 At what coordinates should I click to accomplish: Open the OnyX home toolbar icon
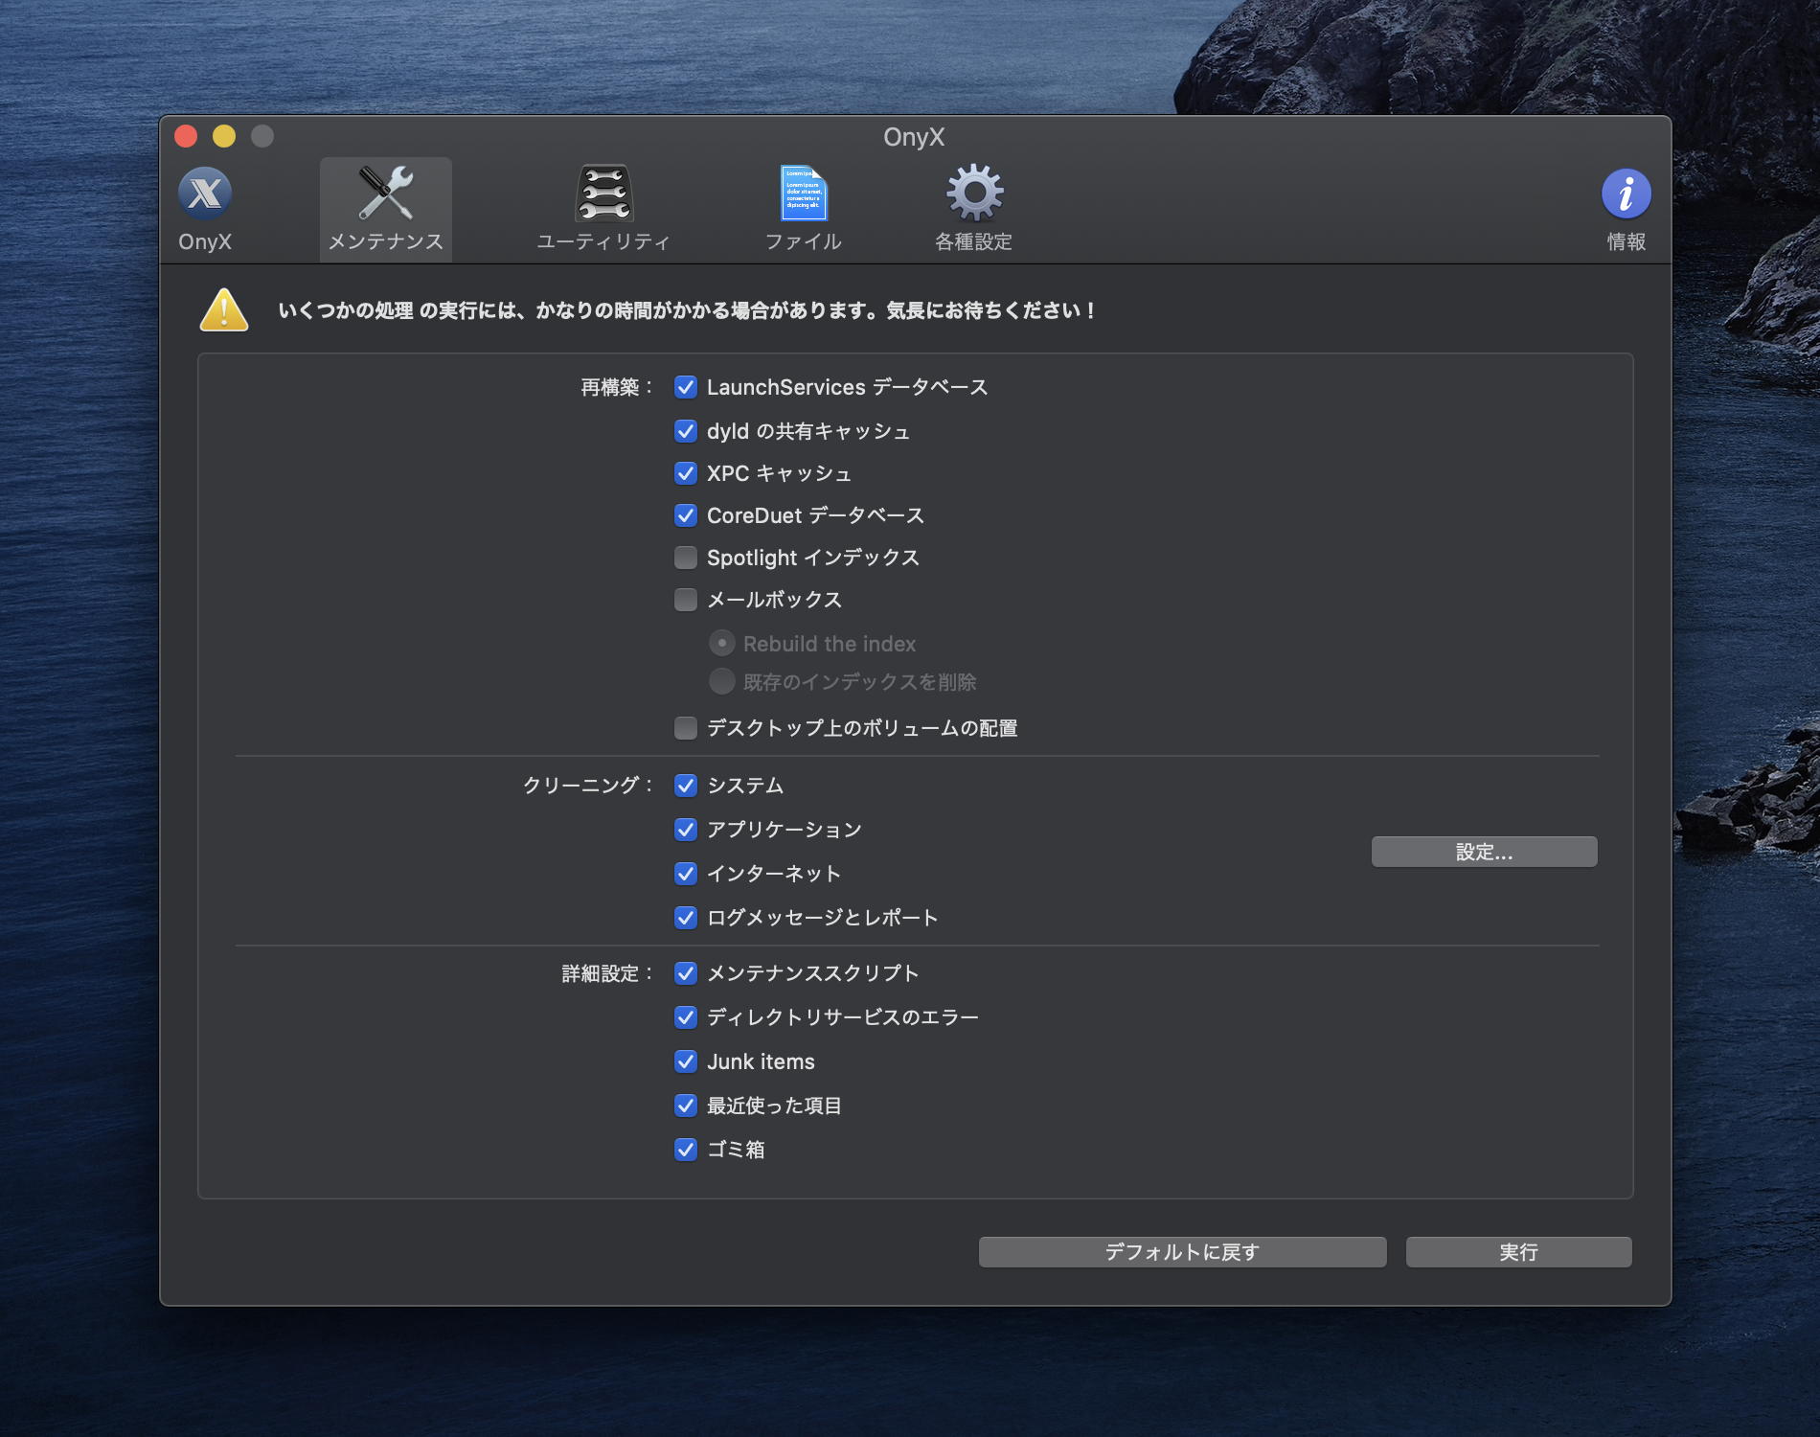[x=205, y=194]
